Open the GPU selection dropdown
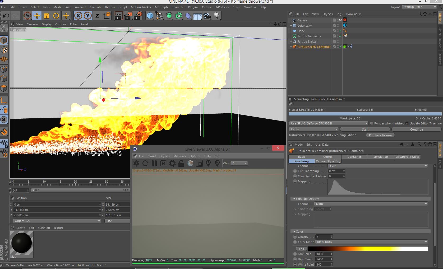This screenshot has width=443, height=269. pyautogui.click(x=328, y=123)
